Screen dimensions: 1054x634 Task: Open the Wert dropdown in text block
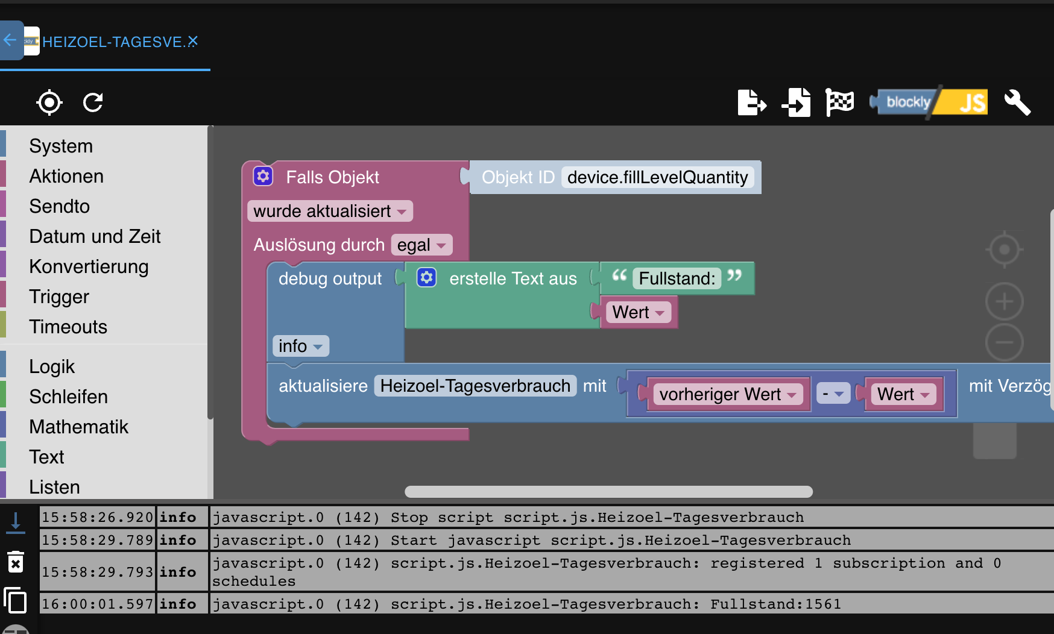coord(639,312)
